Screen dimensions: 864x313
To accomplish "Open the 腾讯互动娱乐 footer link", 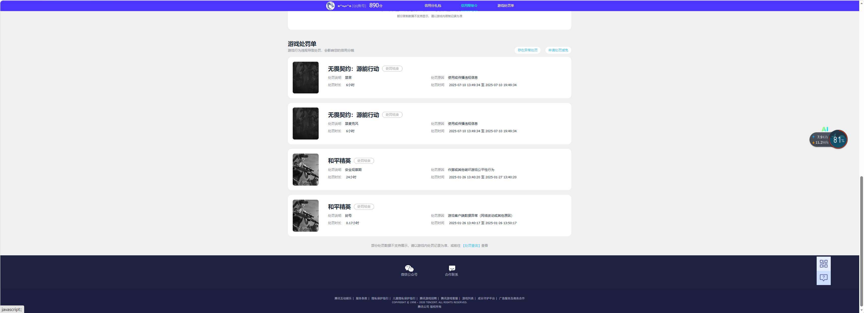I will [x=343, y=298].
